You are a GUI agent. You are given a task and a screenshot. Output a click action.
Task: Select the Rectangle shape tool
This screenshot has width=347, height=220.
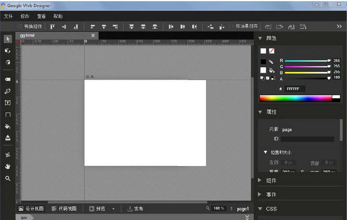8,115
